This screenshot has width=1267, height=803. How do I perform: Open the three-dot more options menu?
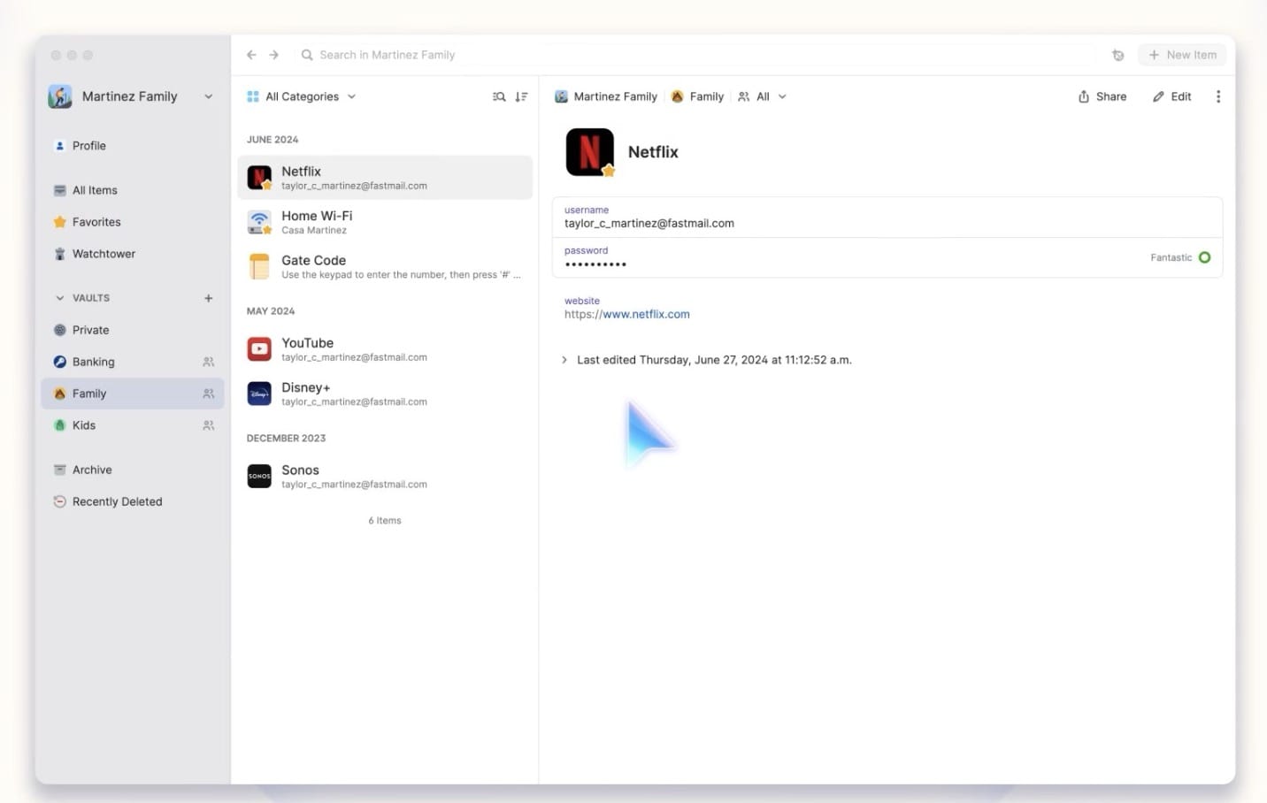(x=1218, y=96)
